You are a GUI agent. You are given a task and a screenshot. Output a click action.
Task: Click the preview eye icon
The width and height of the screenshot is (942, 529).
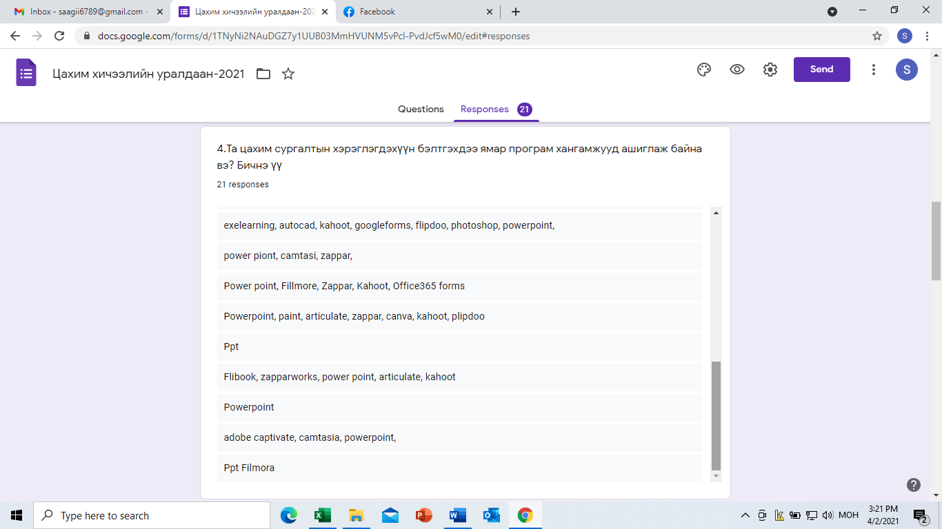click(737, 70)
